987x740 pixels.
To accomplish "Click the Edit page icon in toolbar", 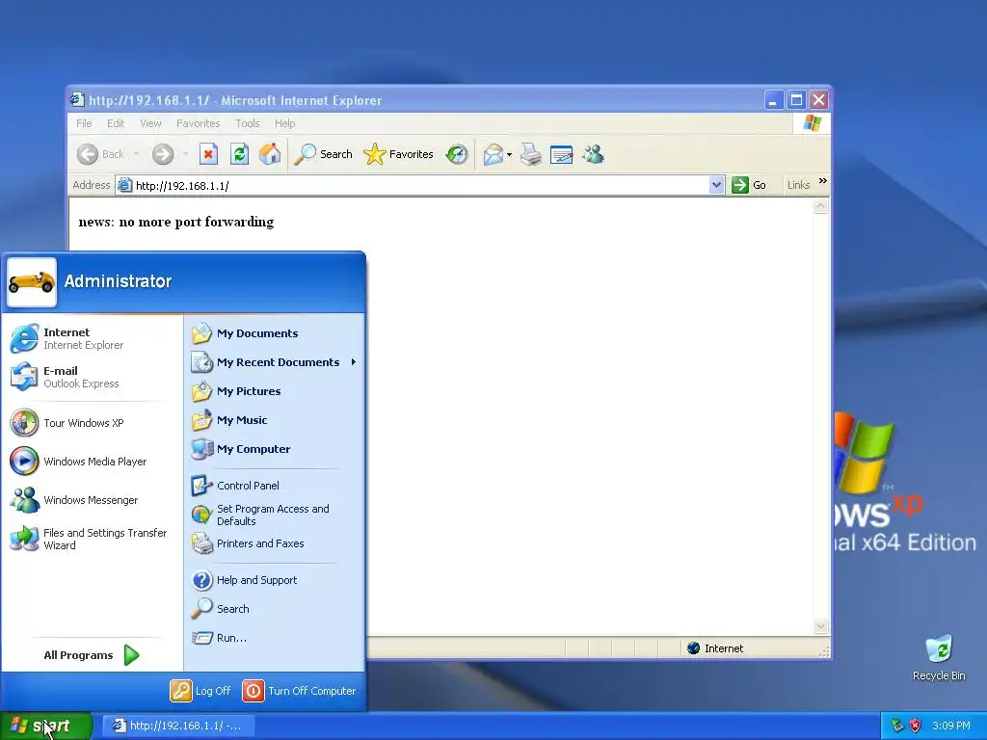I will (x=562, y=154).
